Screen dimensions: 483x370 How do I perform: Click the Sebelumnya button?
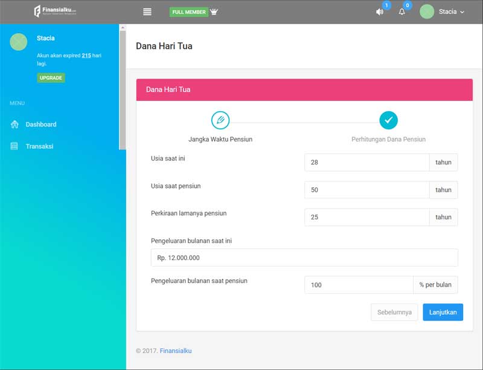394,312
